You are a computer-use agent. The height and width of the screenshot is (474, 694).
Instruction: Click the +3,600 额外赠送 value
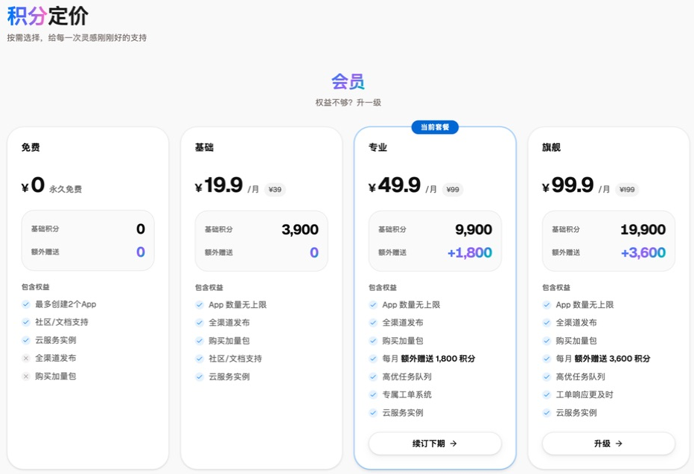(x=643, y=252)
